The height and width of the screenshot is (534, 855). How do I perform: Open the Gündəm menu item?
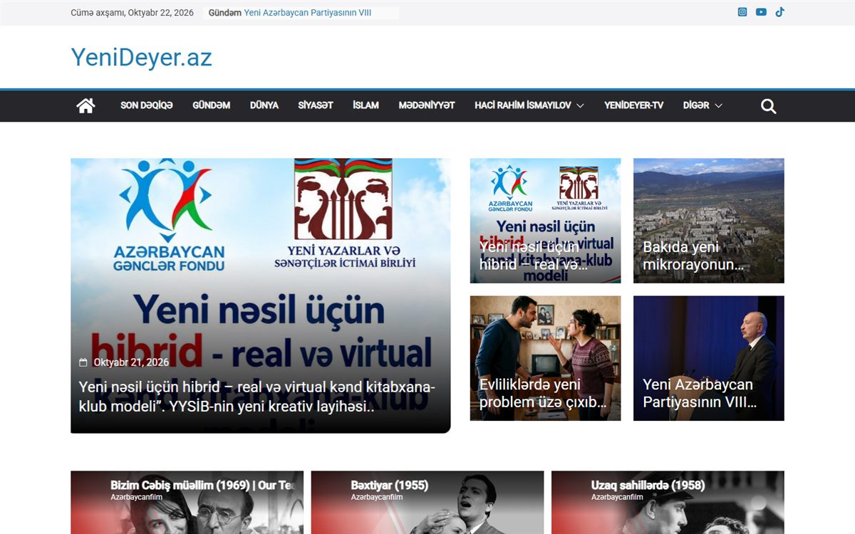[212, 105]
